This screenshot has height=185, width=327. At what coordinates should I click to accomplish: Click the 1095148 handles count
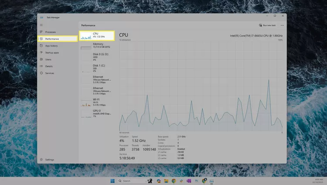(x=149, y=149)
